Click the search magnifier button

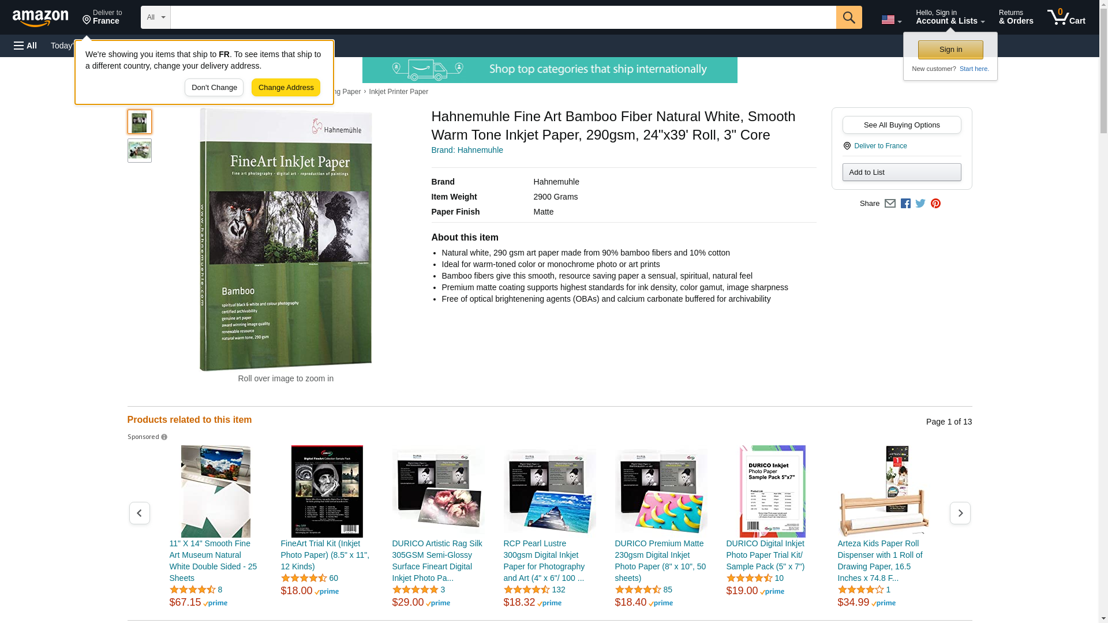(849, 17)
